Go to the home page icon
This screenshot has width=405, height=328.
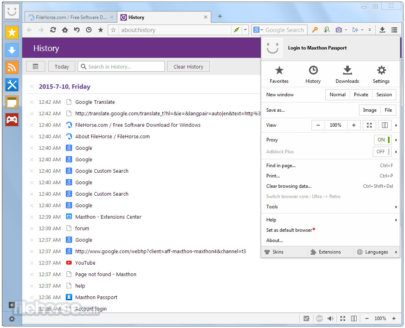click(65, 30)
